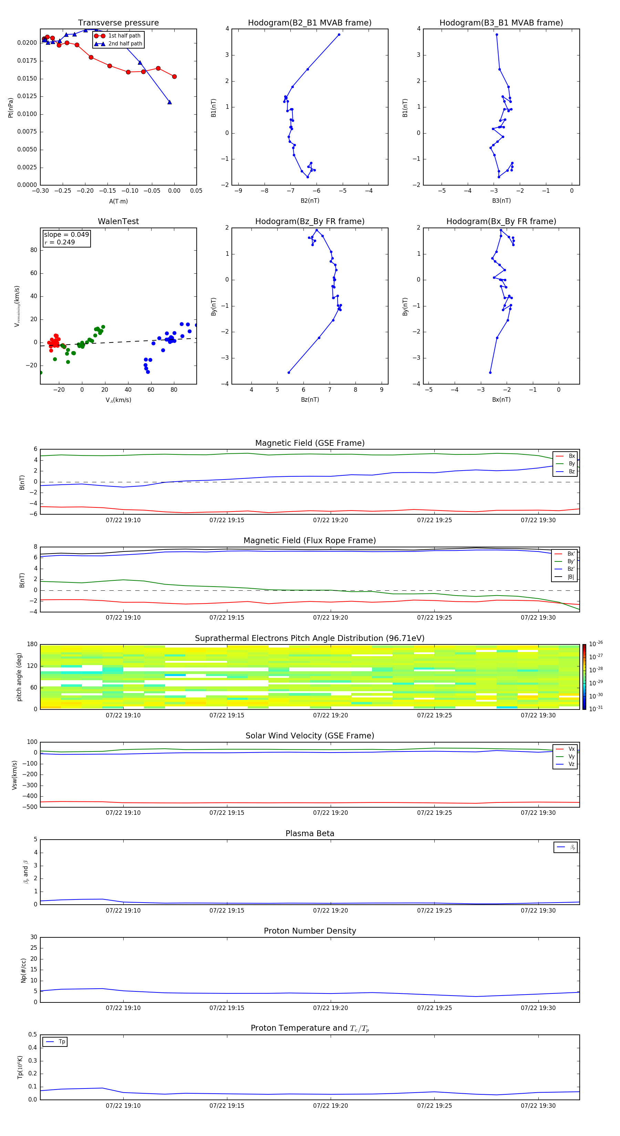Screen dimensions: 620x1136
Task: Click the 'Tp(10^6K)' axis label
Action: click(20, 1067)
